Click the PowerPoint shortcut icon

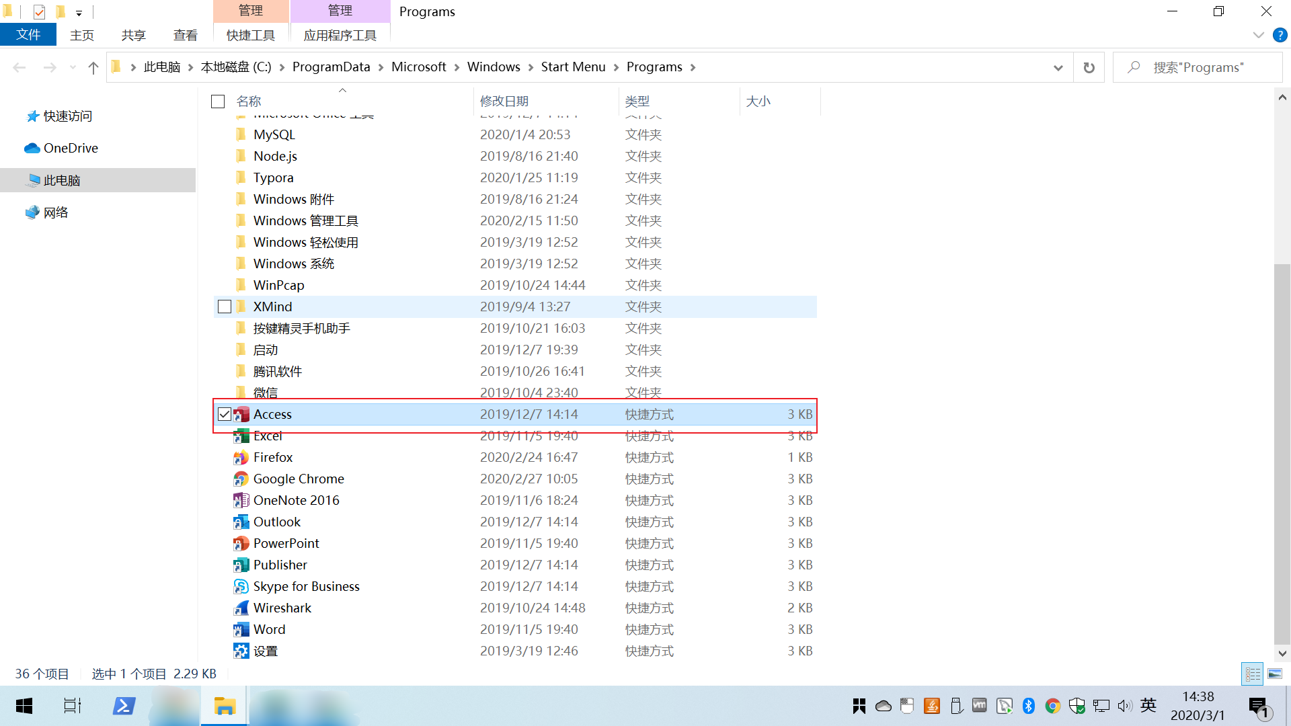(x=241, y=544)
